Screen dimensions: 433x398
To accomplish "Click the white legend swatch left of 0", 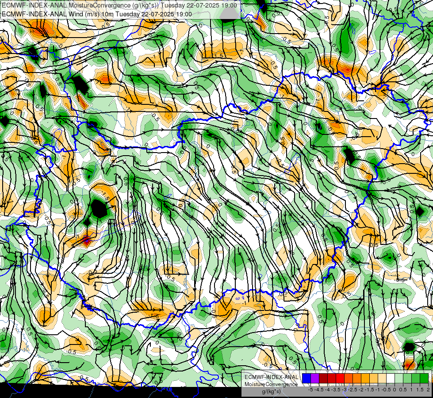I will 391,379.
